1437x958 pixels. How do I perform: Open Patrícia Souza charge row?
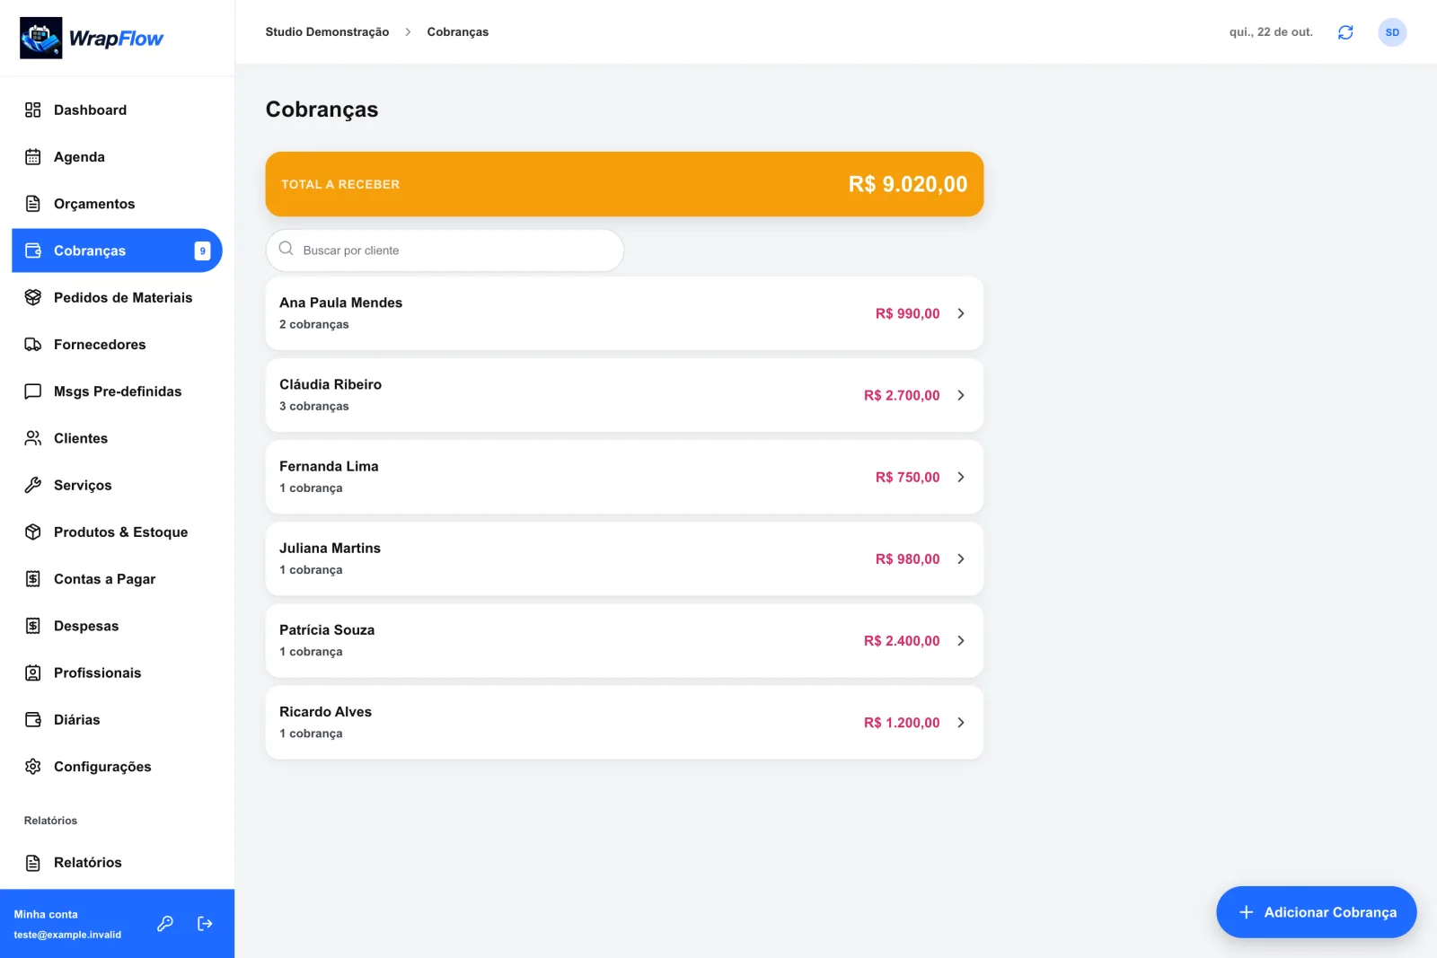click(624, 641)
